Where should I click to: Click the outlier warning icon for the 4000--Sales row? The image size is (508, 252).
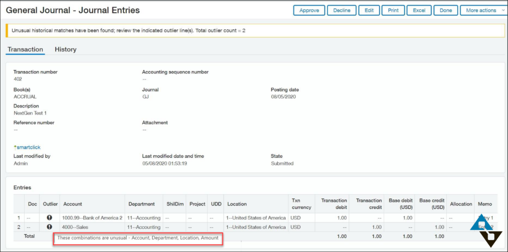50,227
